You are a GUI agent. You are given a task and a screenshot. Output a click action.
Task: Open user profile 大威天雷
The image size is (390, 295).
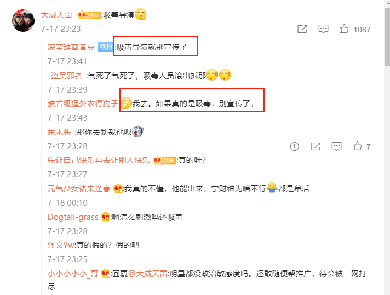coord(56,15)
